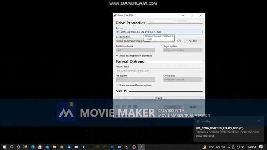This screenshot has height=150, width=267.
Task: Open network tray icon
Action: point(238,147)
